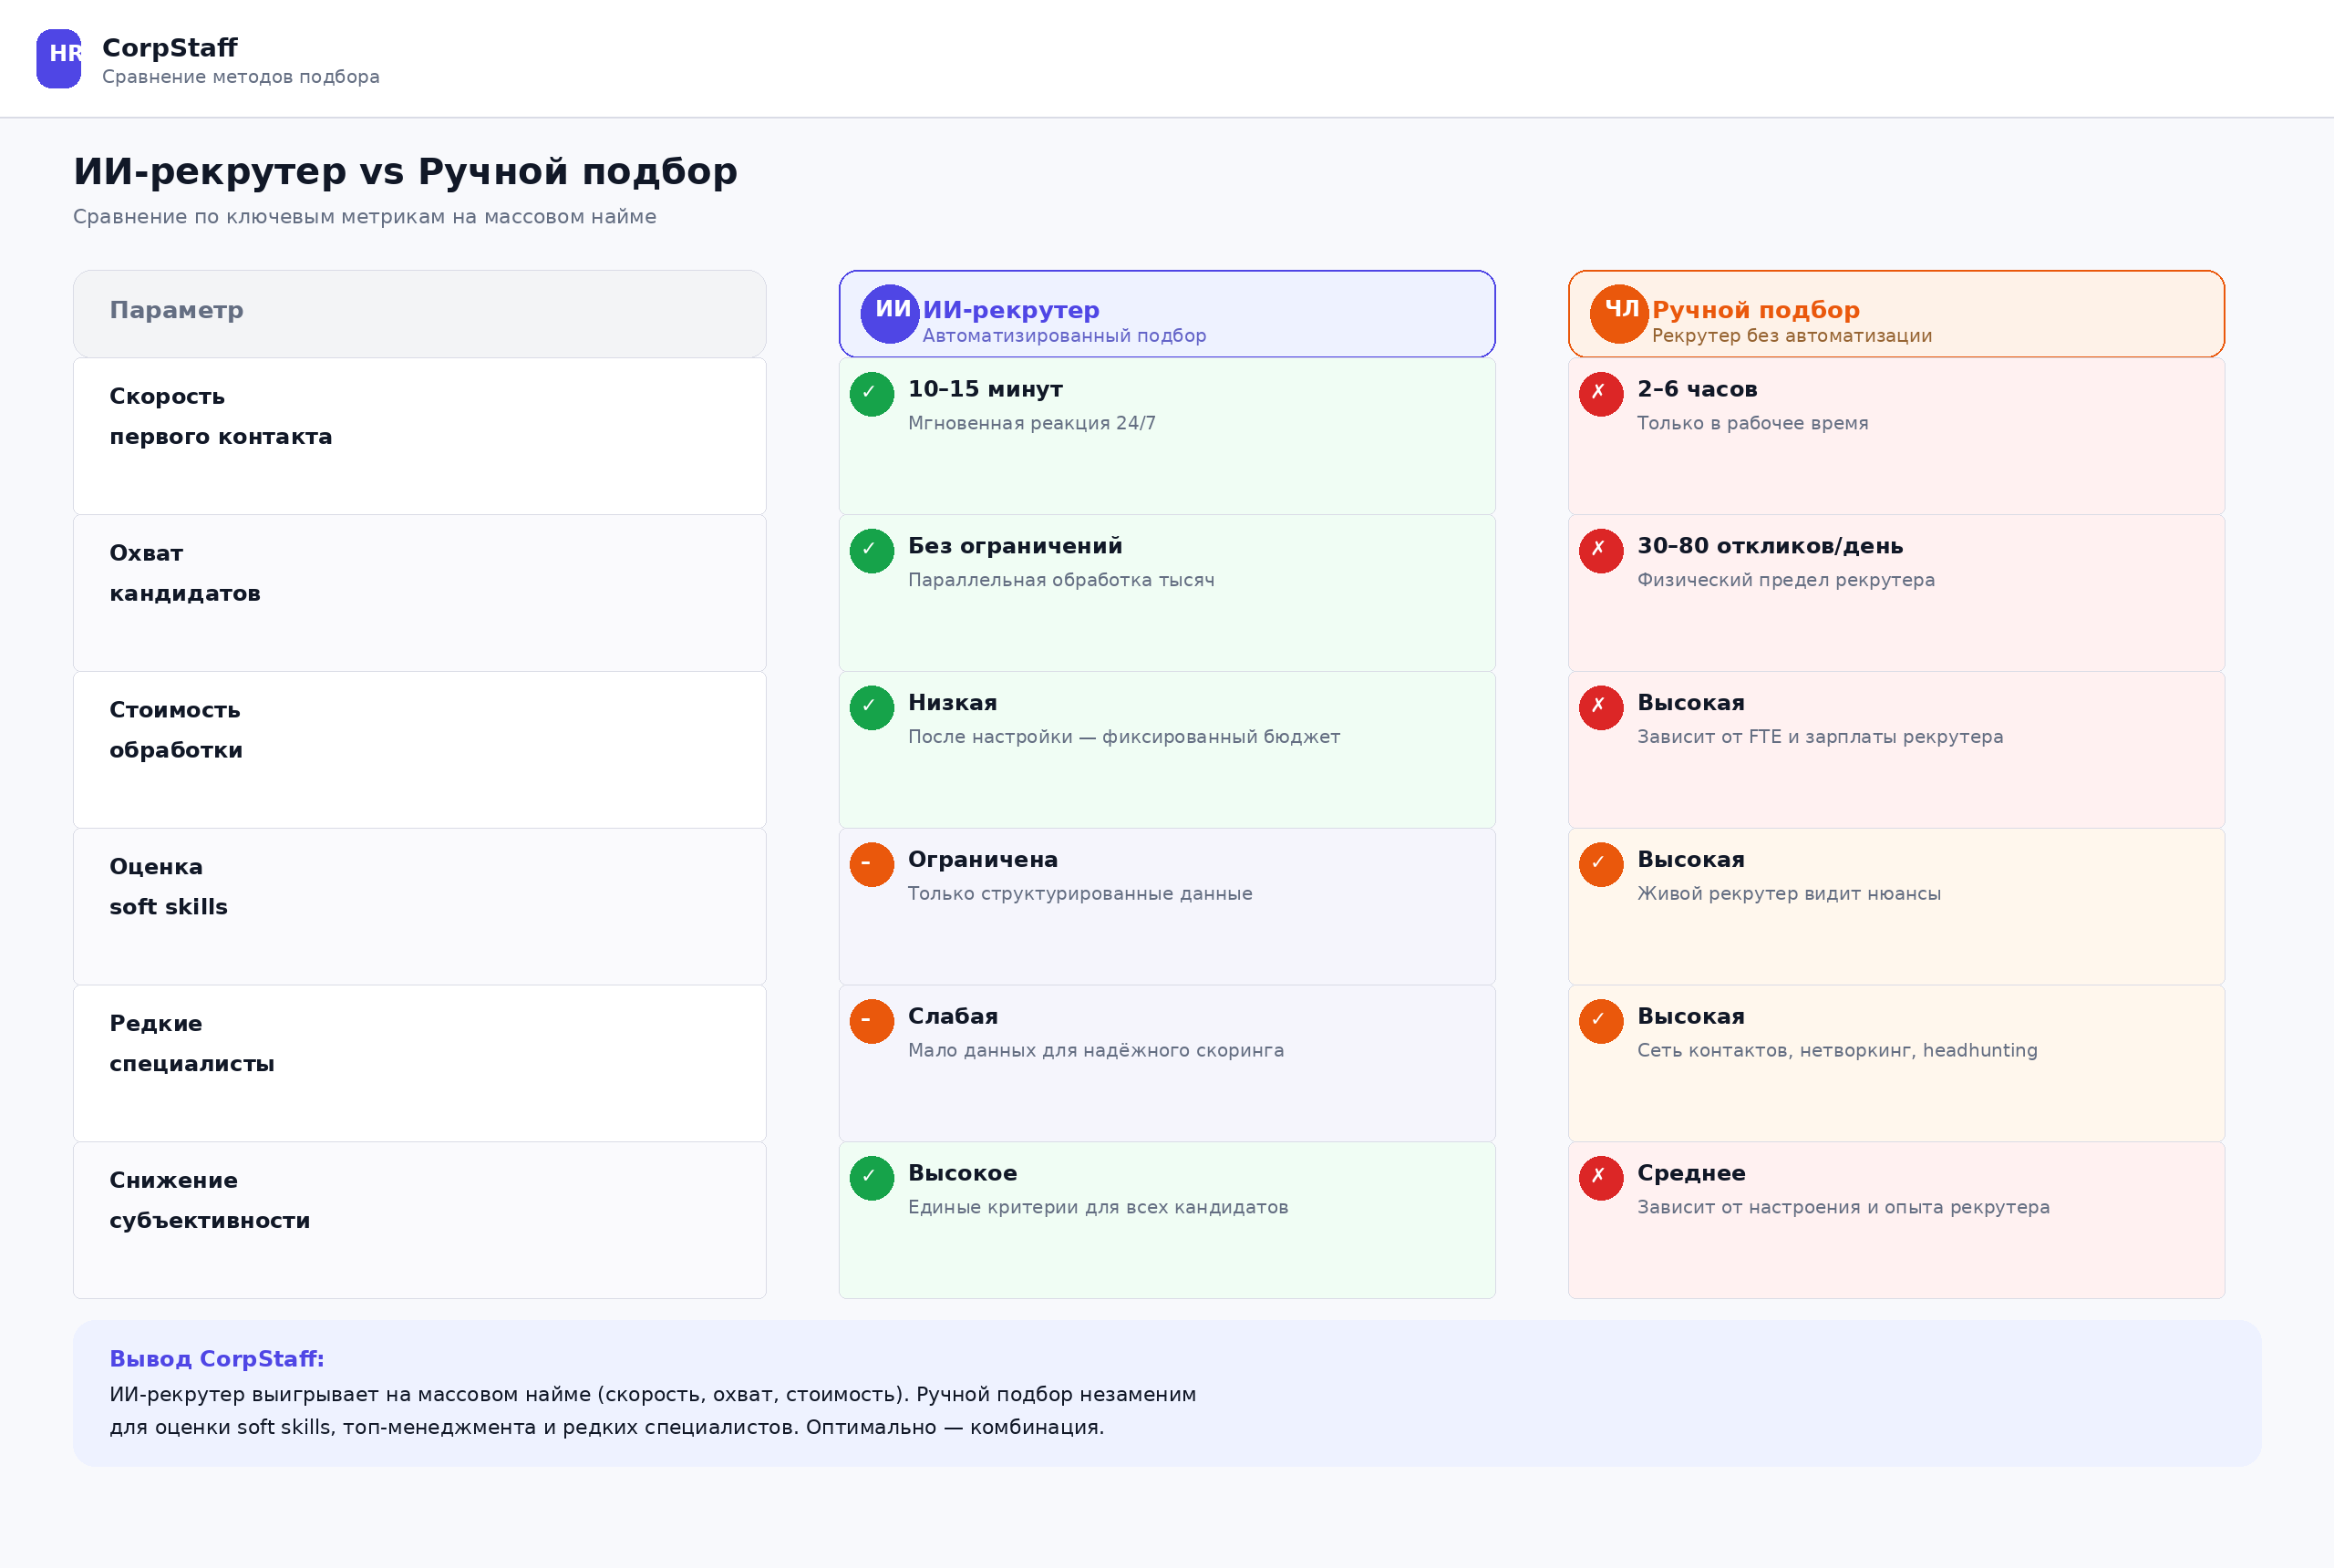Image resolution: width=2334 pixels, height=1568 pixels.
Task: Click green checkmark beside Высокое
Action: [872, 1178]
